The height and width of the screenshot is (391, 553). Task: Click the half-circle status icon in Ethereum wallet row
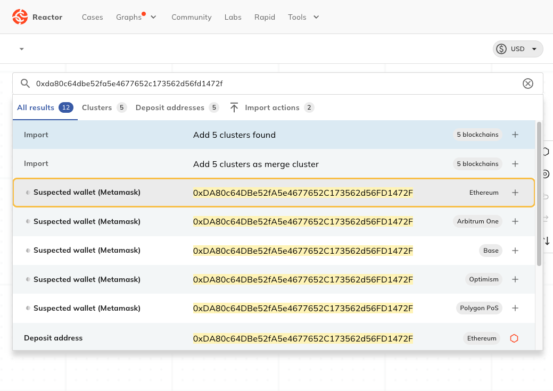(28, 193)
